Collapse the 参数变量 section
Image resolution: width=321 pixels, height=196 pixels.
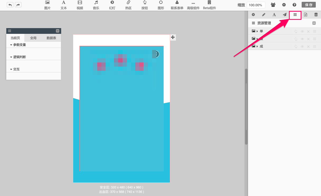pos(11,45)
